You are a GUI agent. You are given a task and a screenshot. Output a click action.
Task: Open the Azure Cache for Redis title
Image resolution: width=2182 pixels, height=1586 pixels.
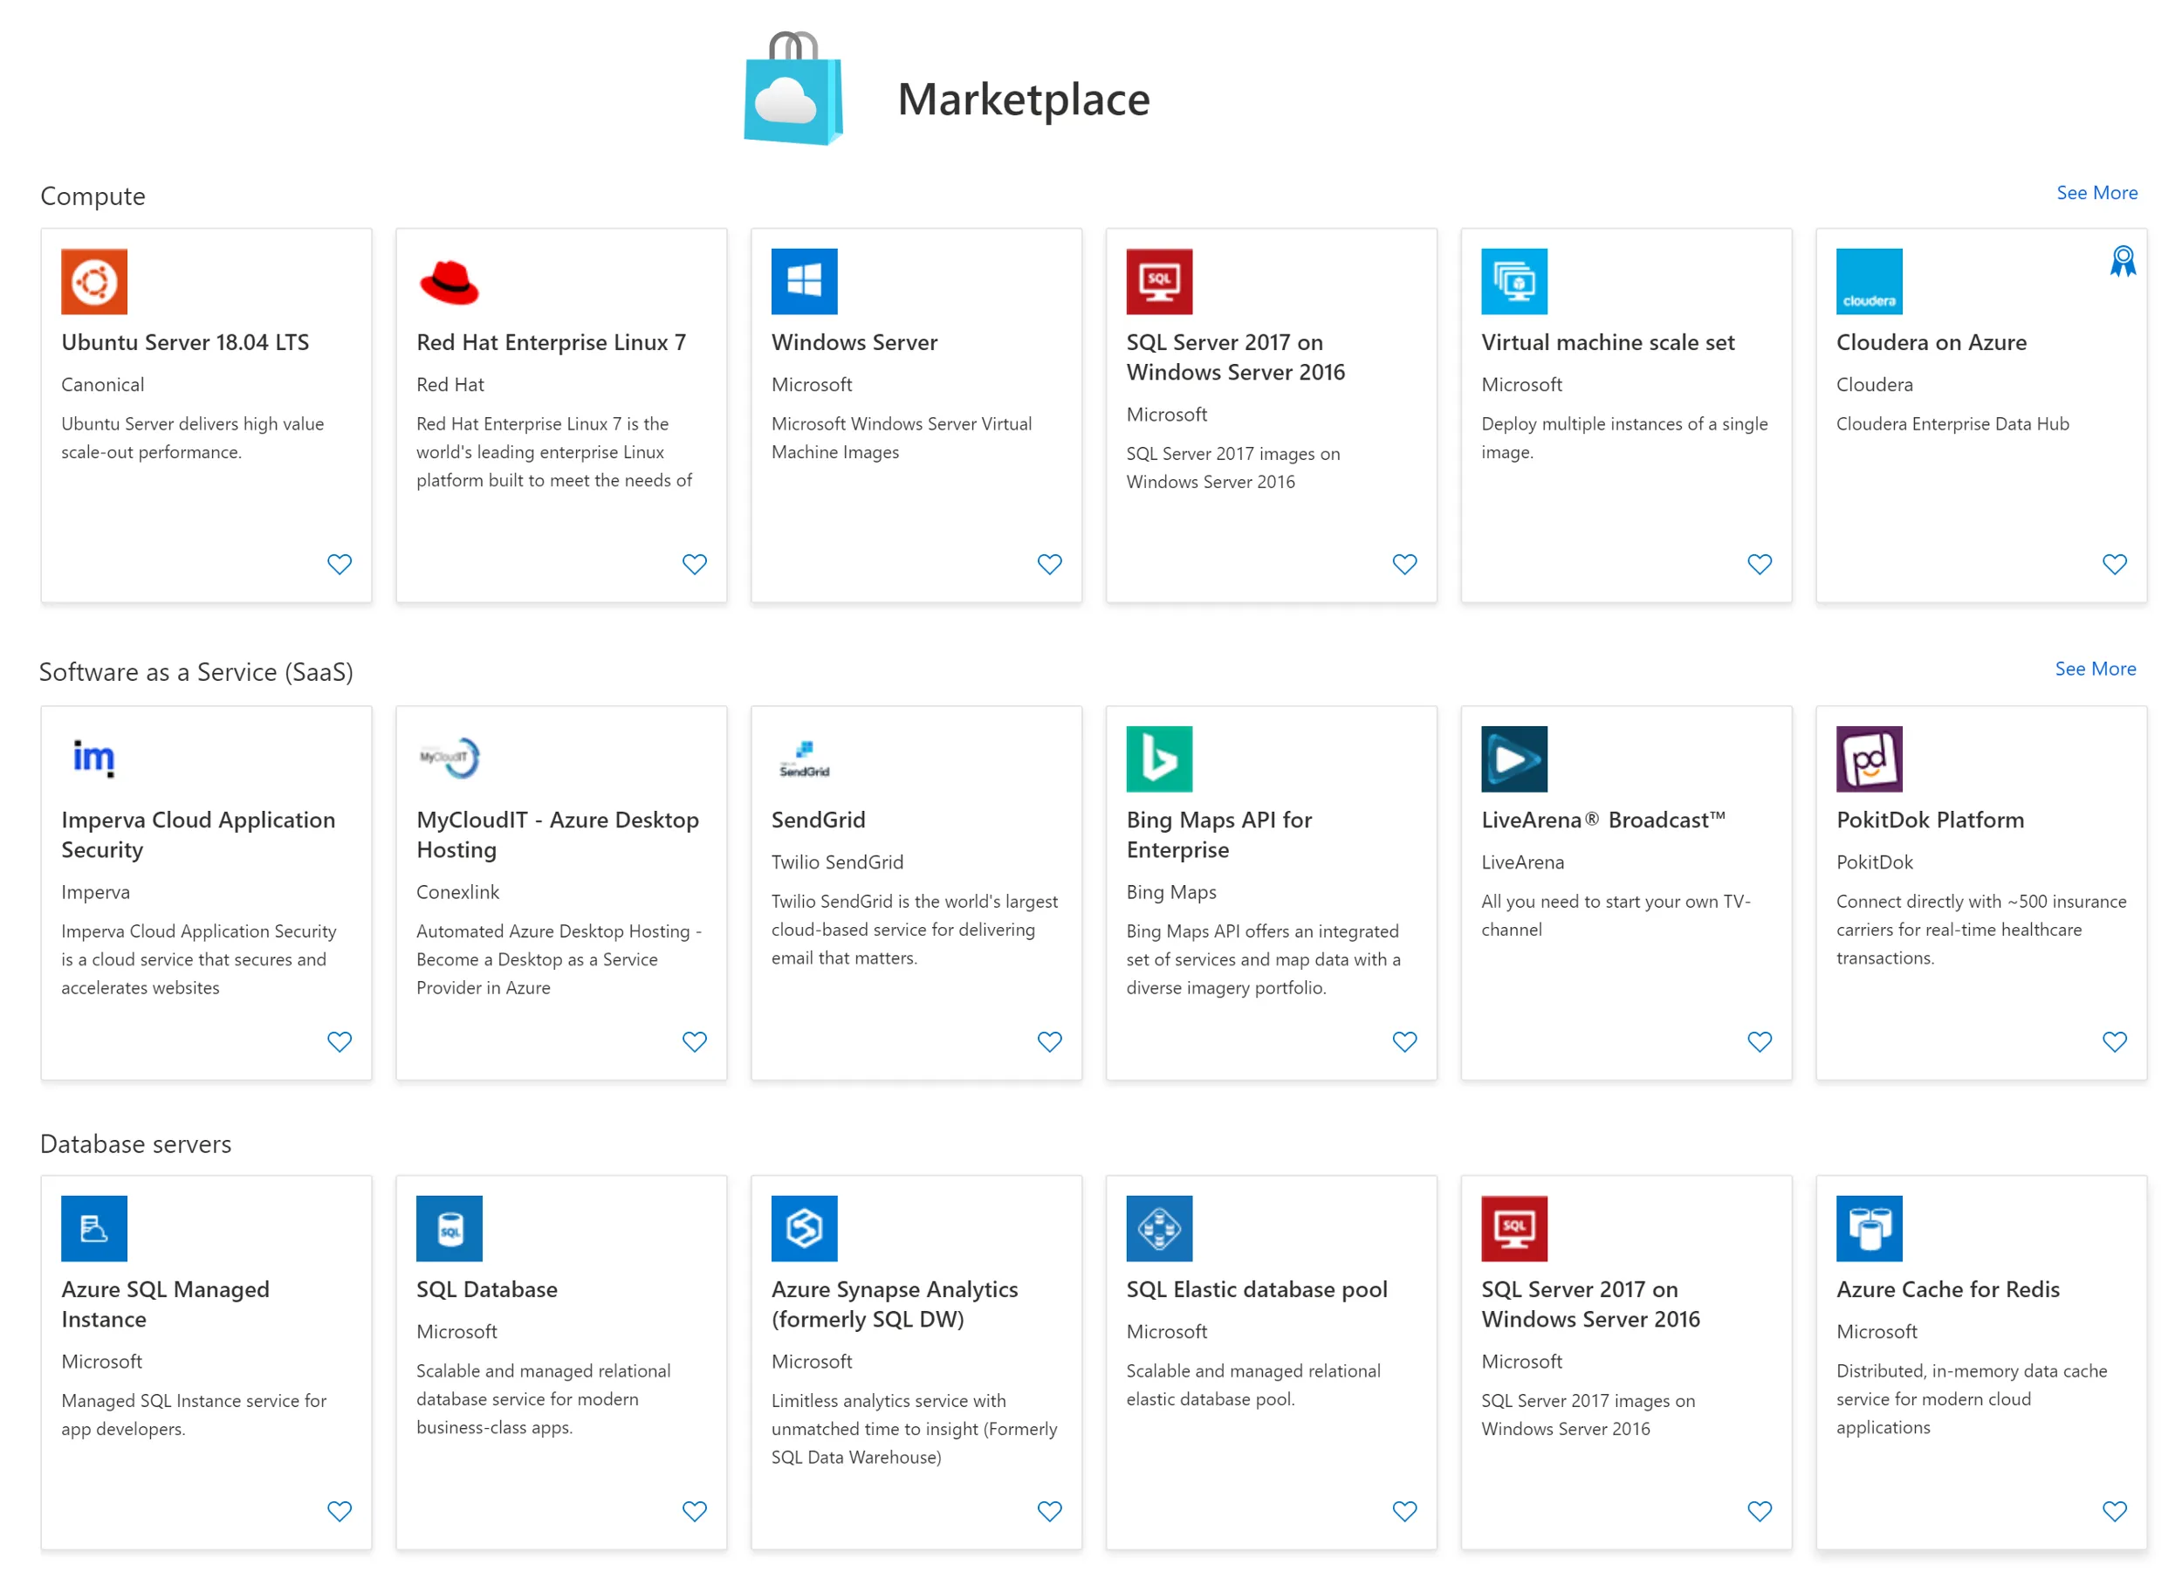click(x=1948, y=1289)
